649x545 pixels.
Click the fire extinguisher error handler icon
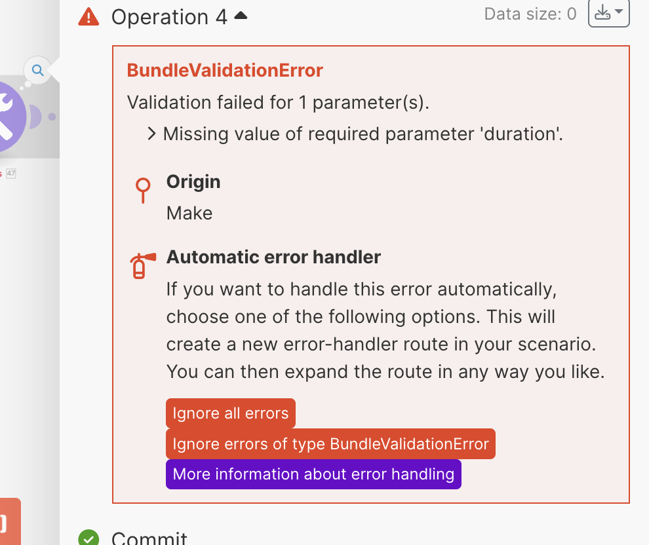[142, 265]
